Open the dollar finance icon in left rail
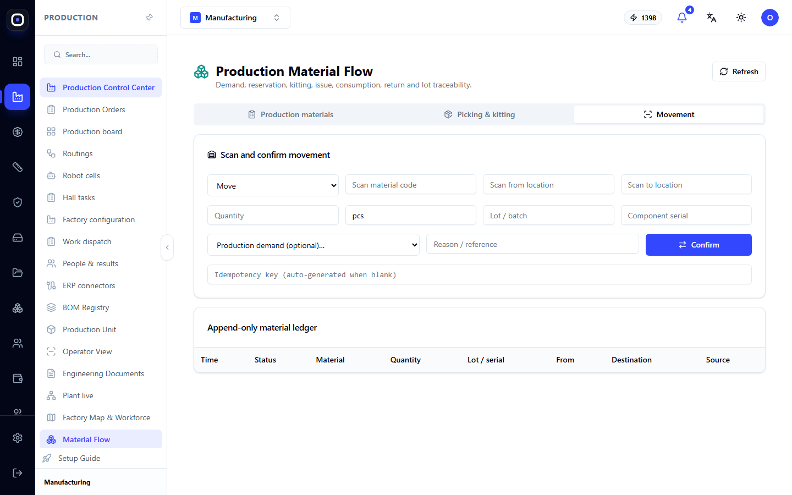Image resolution: width=792 pixels, height=495 pixels. pyautogui.click(x=18, y=132)
